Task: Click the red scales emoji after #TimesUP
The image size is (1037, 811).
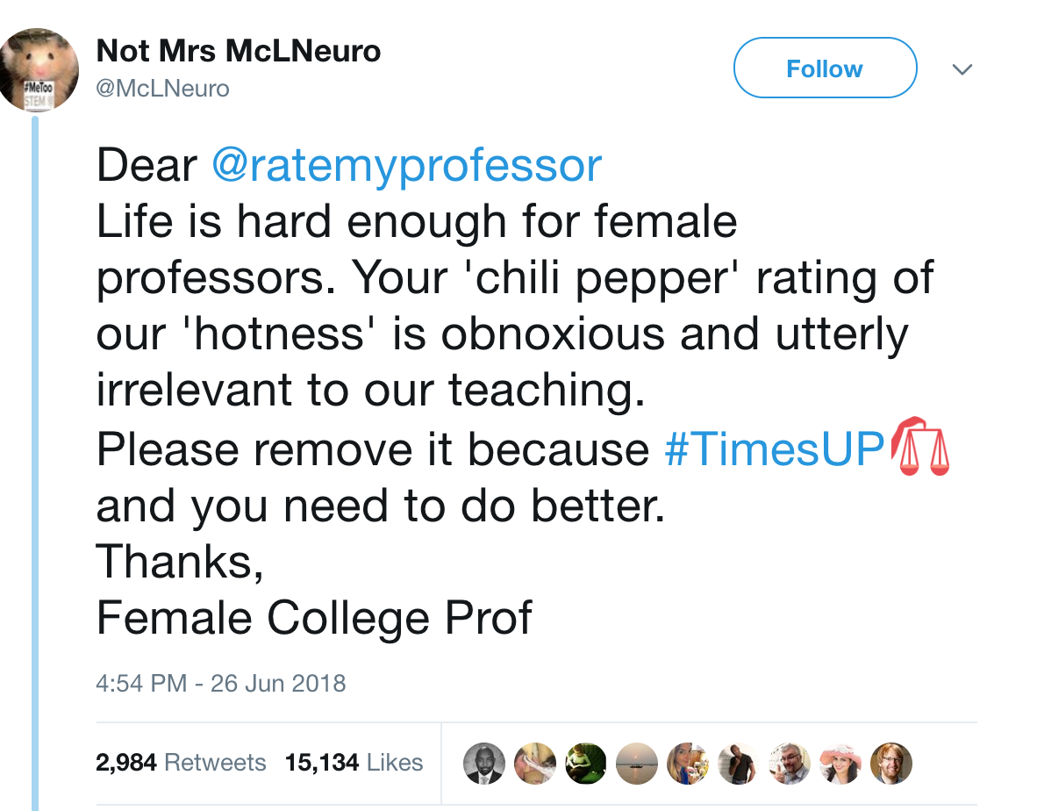Action: click(x=920, y=448)
